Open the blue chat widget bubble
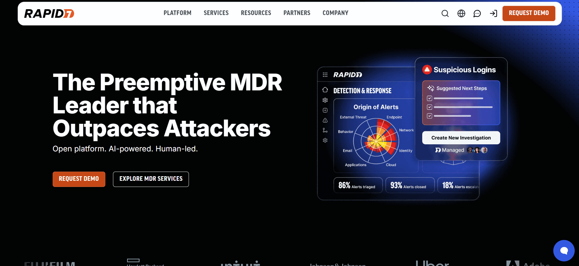This screenshot has width=579, height=266. click(x=564, y=251)
